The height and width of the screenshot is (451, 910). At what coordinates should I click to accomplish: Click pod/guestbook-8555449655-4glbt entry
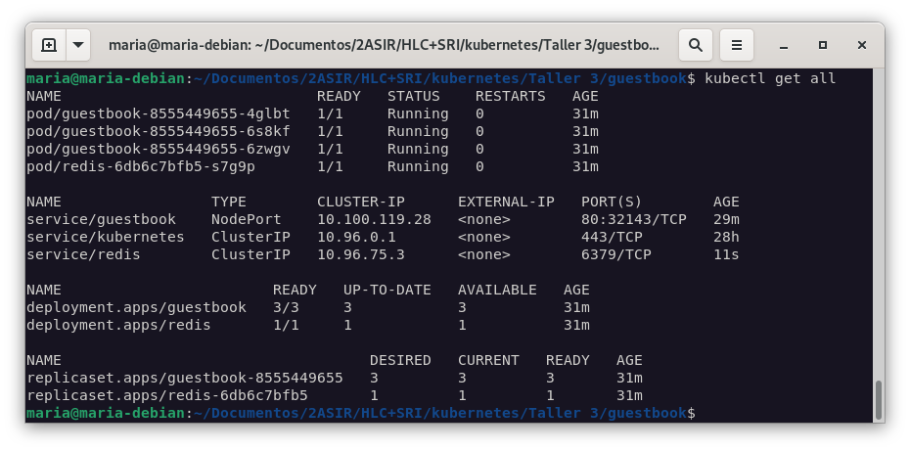158,113
